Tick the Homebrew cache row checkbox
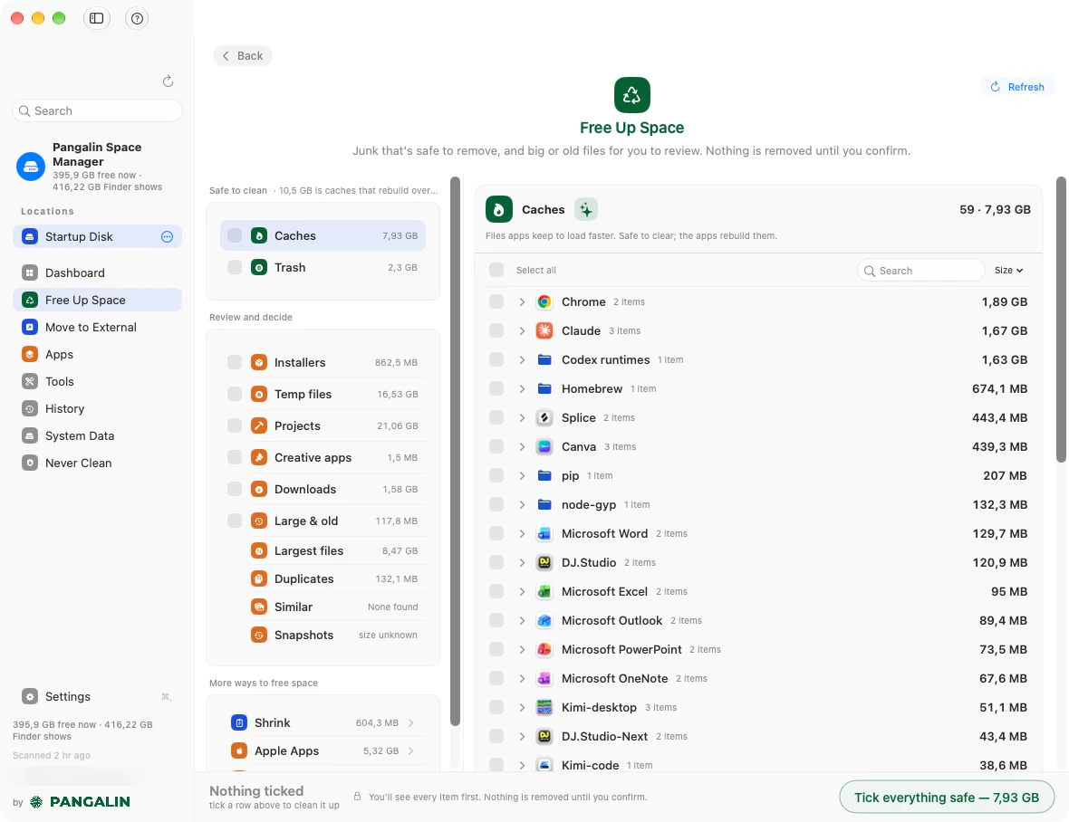 coord(496,389)
